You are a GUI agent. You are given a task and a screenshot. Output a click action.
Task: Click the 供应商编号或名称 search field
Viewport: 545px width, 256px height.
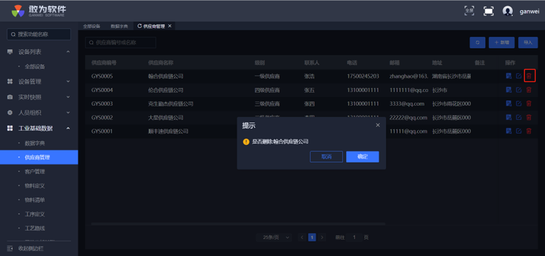click(x=120, y=42)
